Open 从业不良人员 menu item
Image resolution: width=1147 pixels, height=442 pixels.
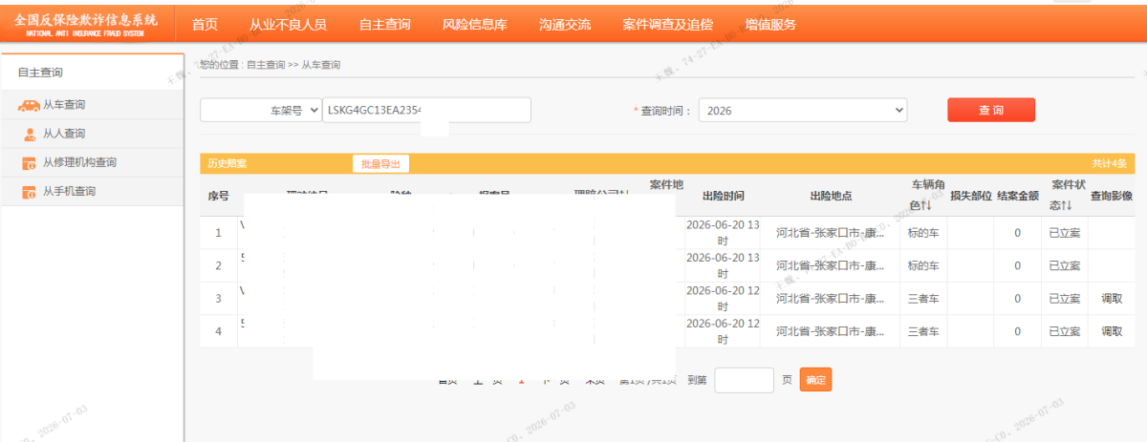[x=288, y=25]
